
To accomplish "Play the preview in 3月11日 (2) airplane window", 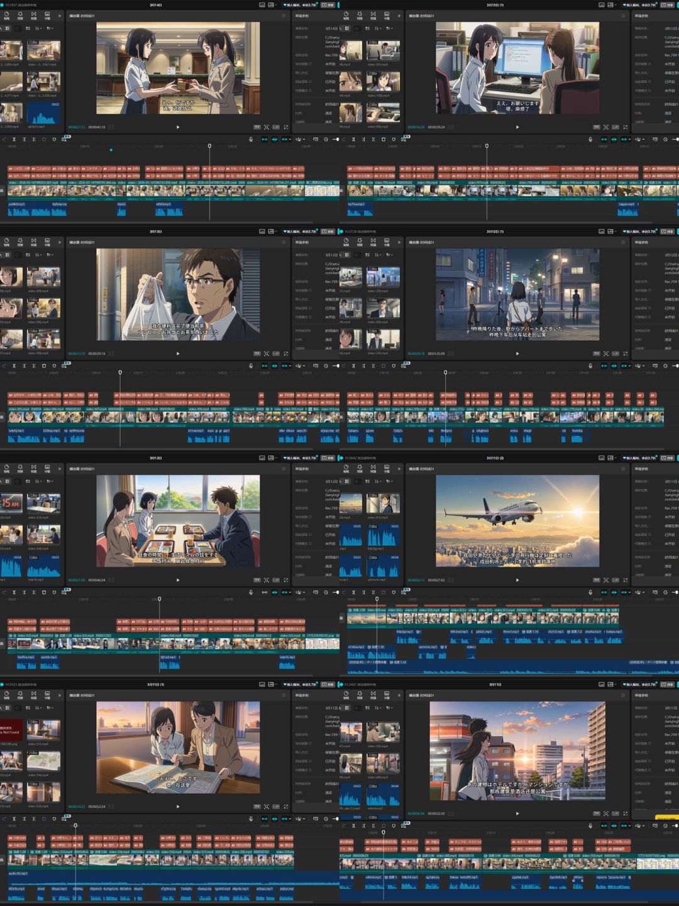I will [517, 579].
